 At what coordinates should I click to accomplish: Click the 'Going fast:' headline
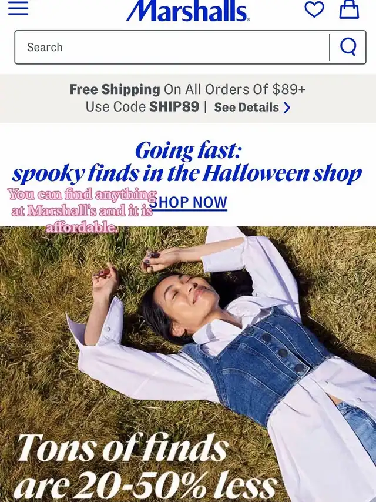point(188,150)
